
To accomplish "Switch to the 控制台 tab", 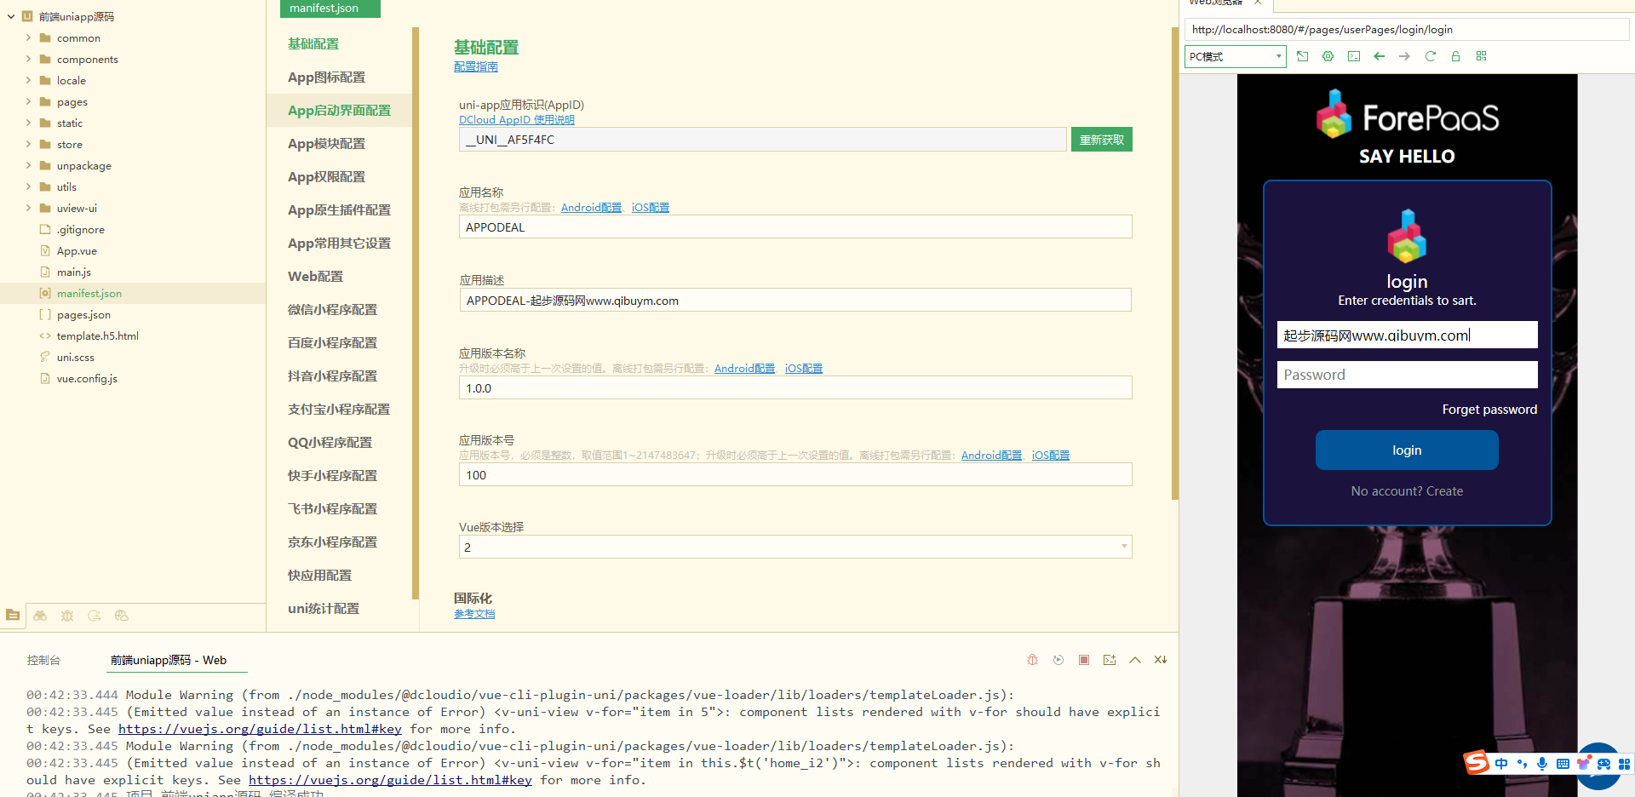I will click(x=43, y=660).
